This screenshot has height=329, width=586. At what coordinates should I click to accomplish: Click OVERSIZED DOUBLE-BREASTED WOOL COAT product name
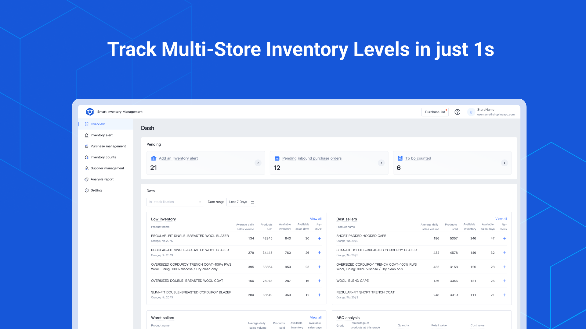(x=187, y=281)
